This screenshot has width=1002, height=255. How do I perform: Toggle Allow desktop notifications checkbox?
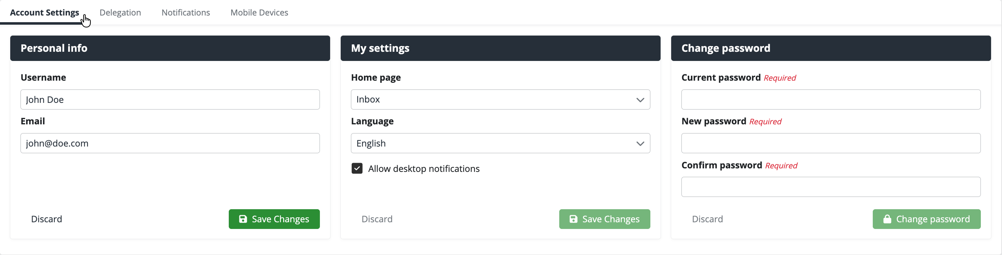coord(357,168)
